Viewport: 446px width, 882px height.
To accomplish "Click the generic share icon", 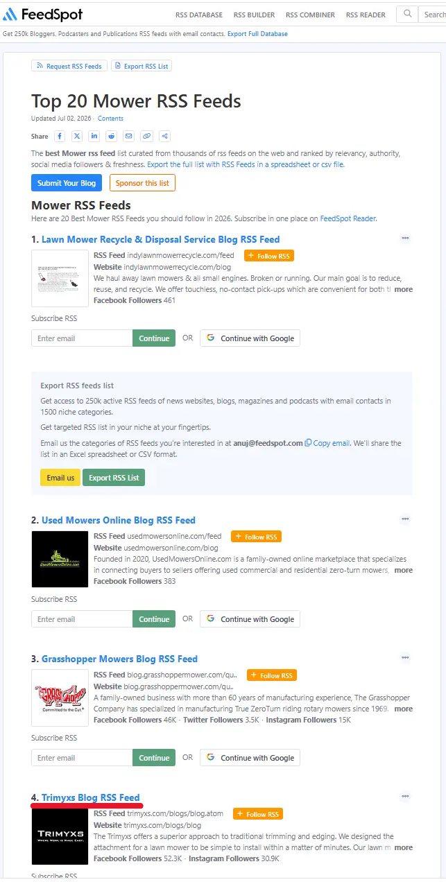I will pyautogui.click(x=164, y=136).
